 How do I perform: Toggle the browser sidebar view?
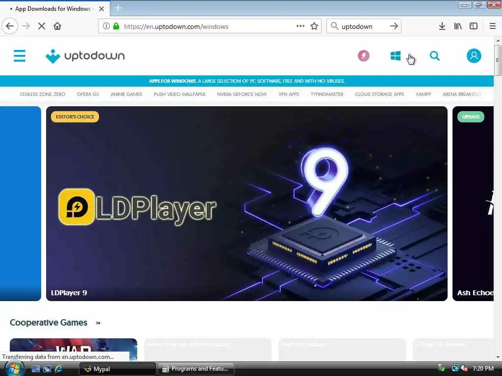474,26
